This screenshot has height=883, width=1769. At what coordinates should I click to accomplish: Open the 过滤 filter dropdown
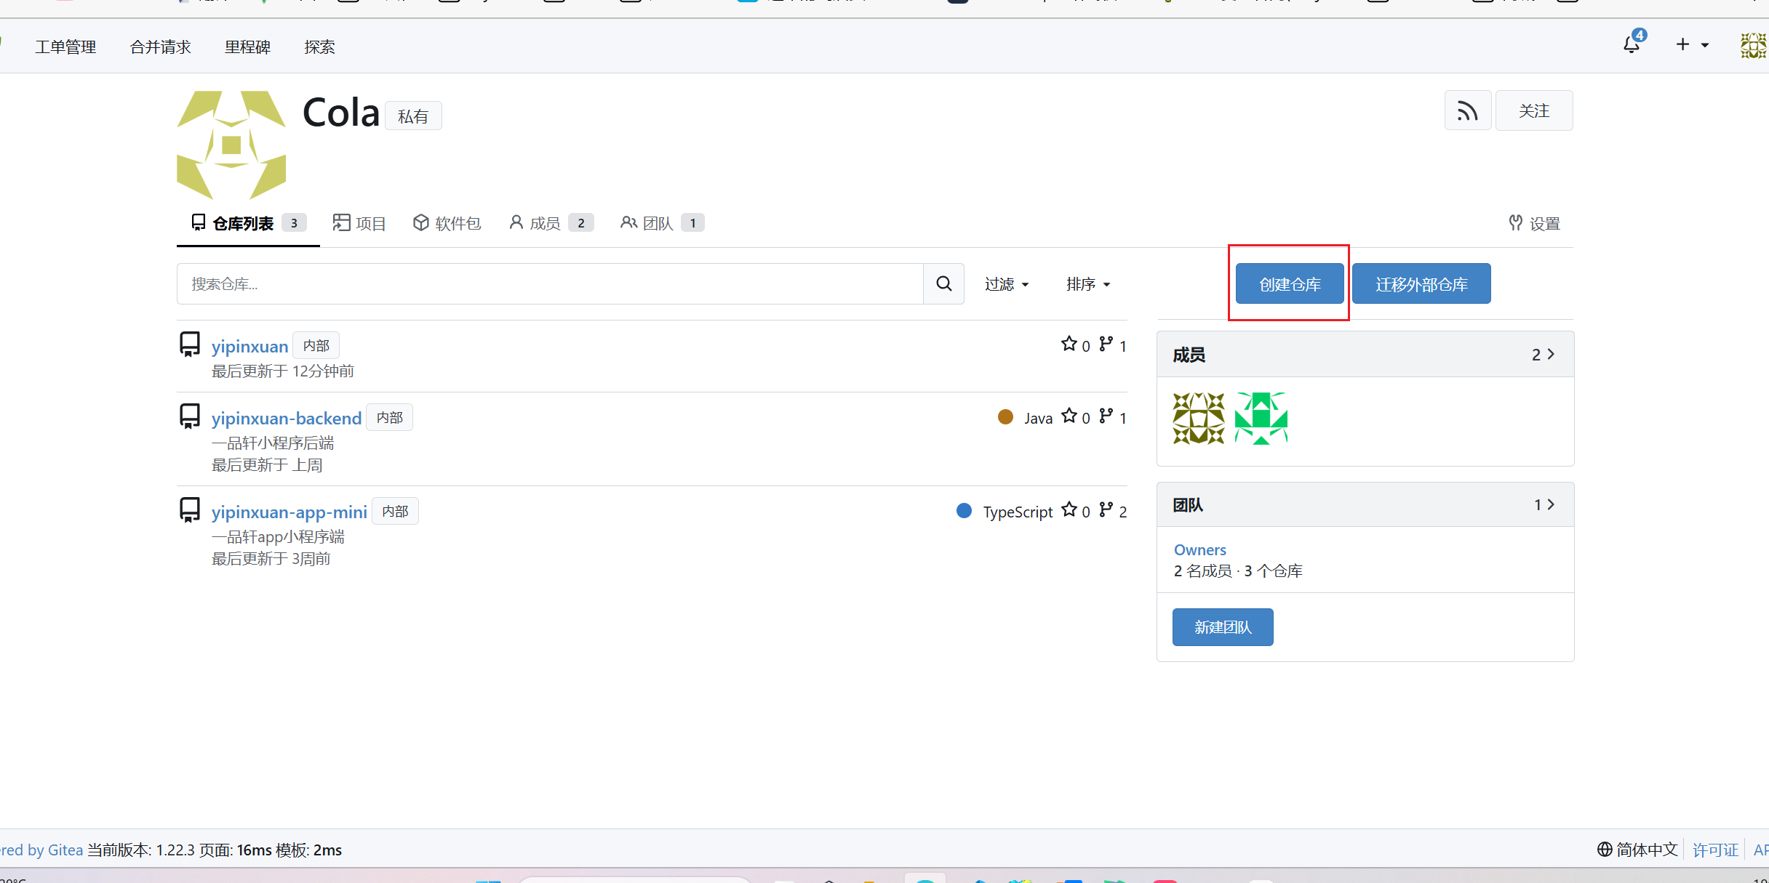tap(1006, 284)
